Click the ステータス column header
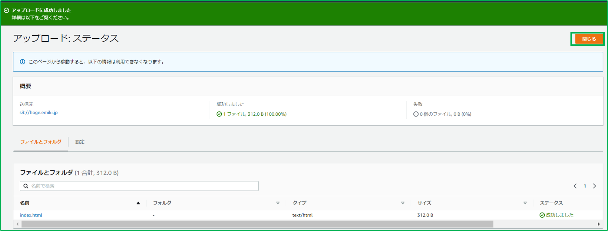 coord(551,203)
